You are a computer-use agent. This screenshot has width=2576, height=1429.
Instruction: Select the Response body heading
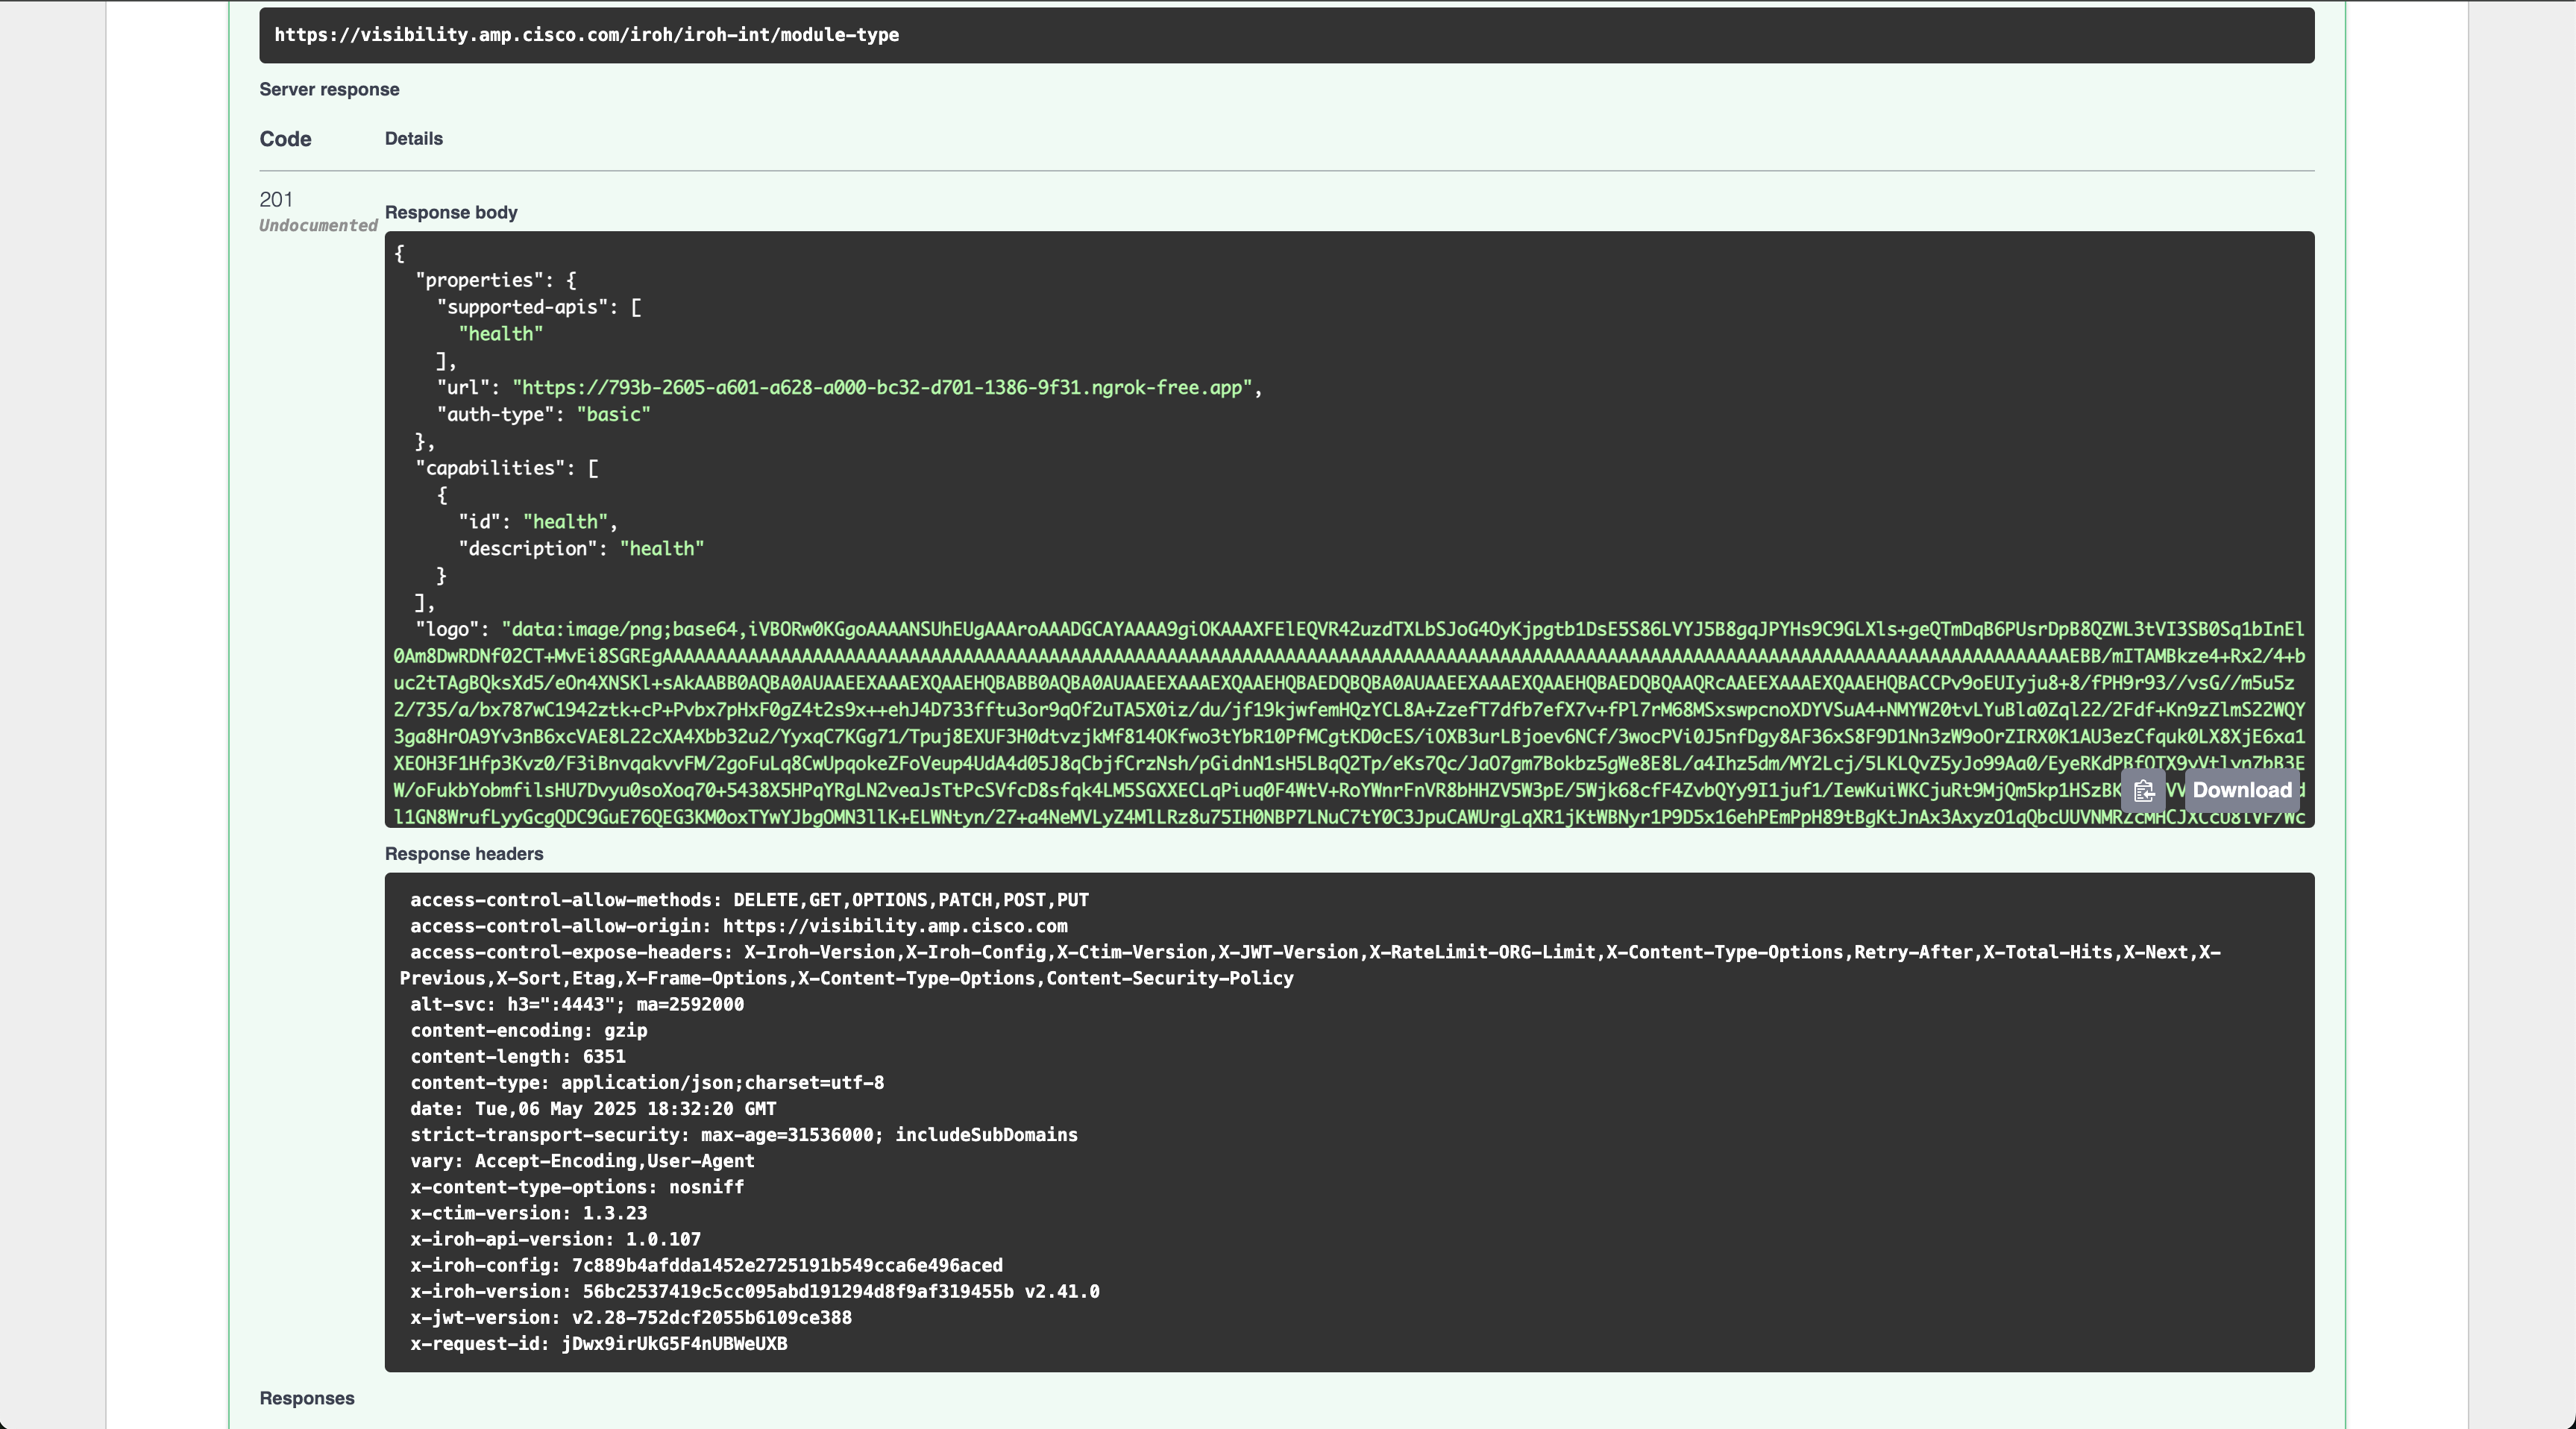[x=450, y=212]
